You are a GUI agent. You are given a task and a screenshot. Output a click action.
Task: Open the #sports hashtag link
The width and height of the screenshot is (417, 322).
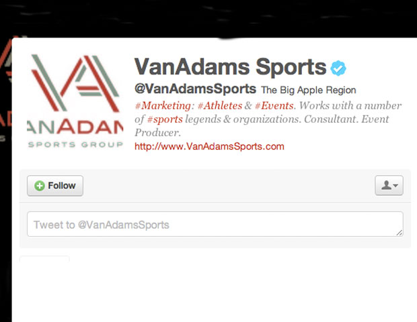pos(165,119)
